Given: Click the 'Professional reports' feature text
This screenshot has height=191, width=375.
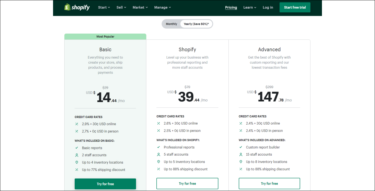Looking at the screenshot, I should (x=179, y=148).
